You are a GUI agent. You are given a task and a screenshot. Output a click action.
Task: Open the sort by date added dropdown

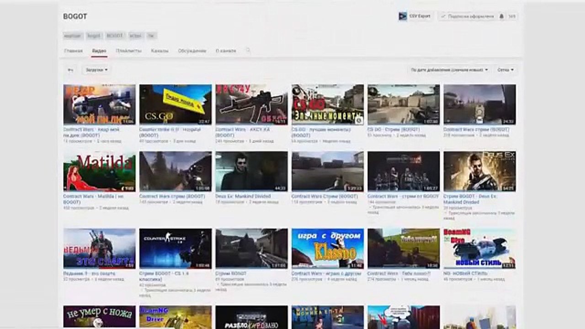point(449,70)
